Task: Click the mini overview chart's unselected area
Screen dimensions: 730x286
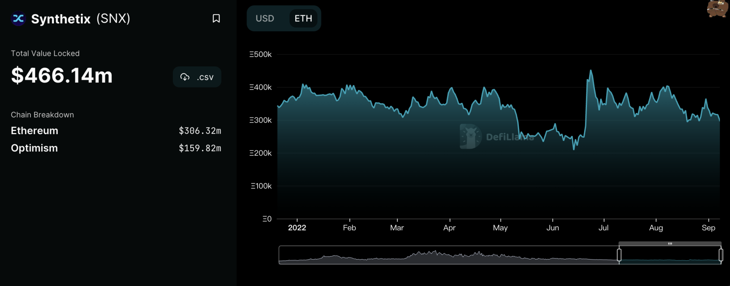Action: point(449,255)
